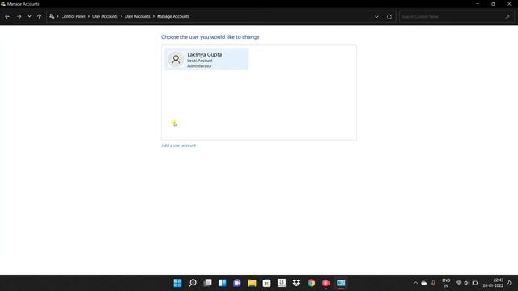Screen dimensions: 518x291
Task: Minimize the Manage Accounts window
Action: tap(478, 4)
